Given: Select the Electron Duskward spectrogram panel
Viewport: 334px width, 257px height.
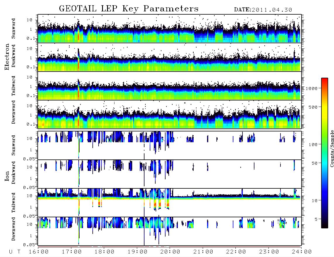Looking at the screenshot, I should (x=170, y=57).
